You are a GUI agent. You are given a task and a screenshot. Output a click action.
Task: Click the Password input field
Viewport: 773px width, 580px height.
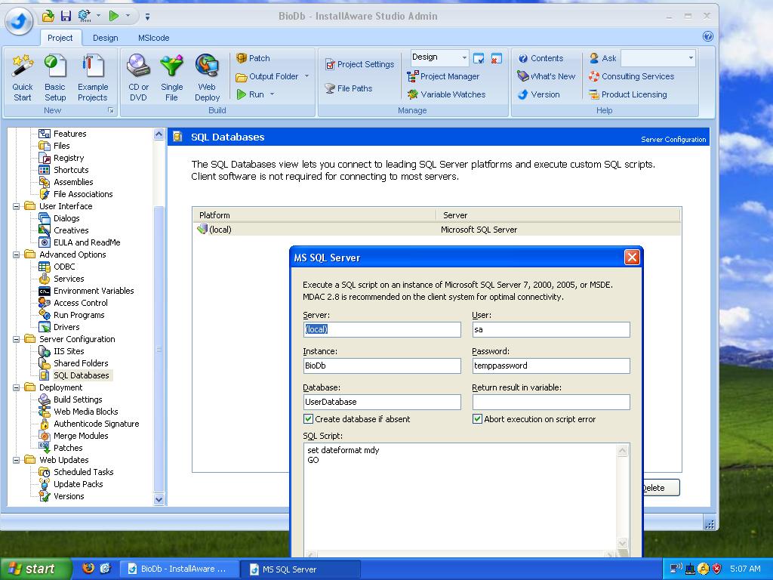pyautogui.click(x=551, y=366)
